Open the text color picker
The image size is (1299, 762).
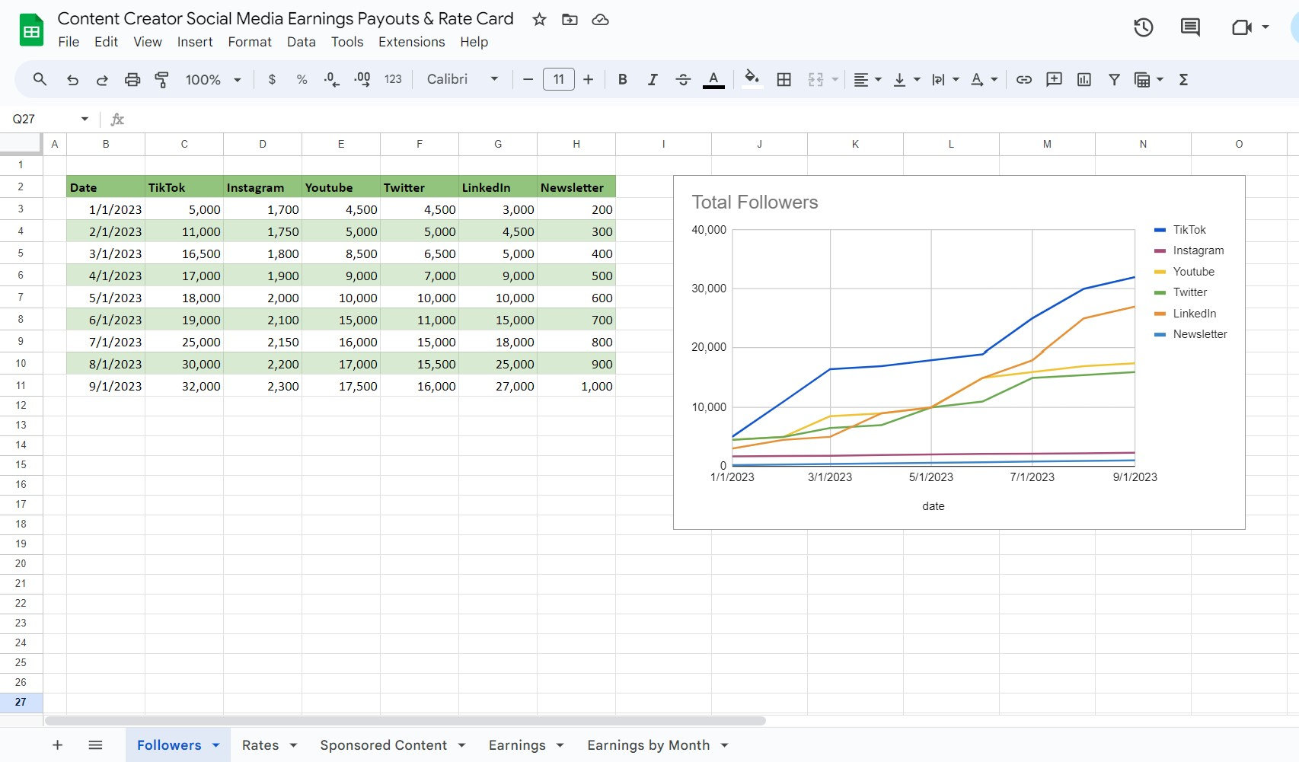tap(713, 79)
